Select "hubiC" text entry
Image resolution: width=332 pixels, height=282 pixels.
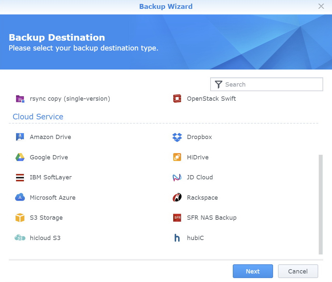tap(195, 238)
